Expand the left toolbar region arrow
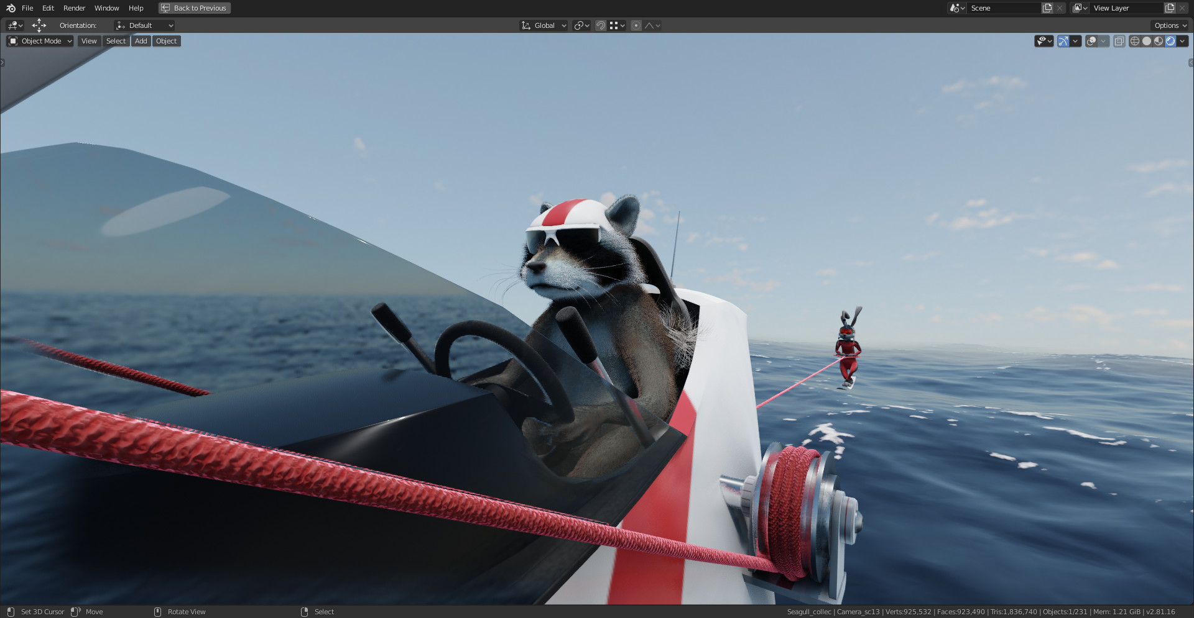This screenshot has height=618, width=1194. coord(2,63)
